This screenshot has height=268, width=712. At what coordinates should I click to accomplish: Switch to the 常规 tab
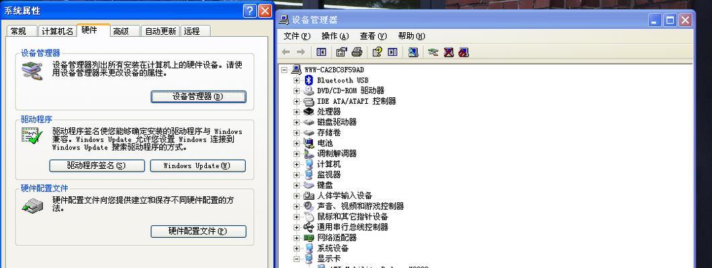[x=21, y=31]
